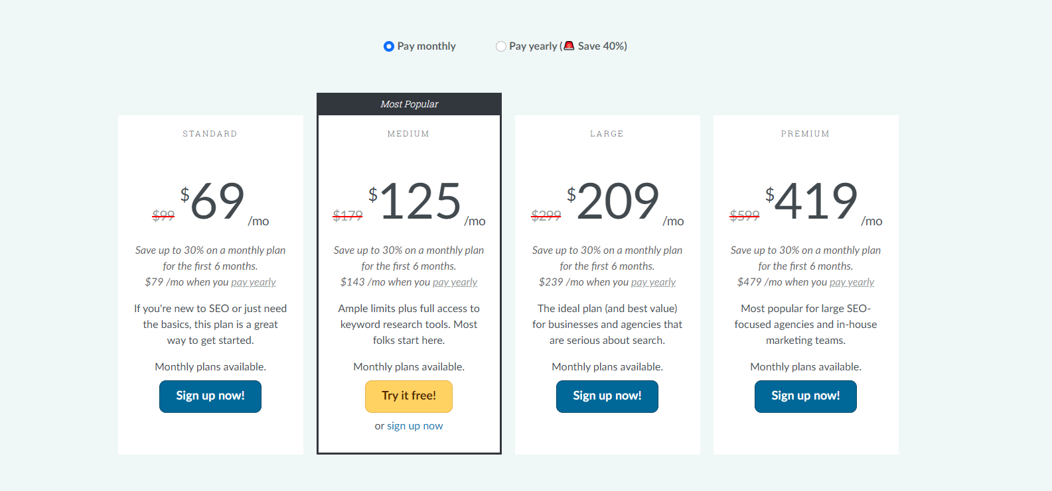The width and height of the screenshot is (1052, 491).
Task: Select the Pay monthly radio button
Action: (x=389, y=46)
